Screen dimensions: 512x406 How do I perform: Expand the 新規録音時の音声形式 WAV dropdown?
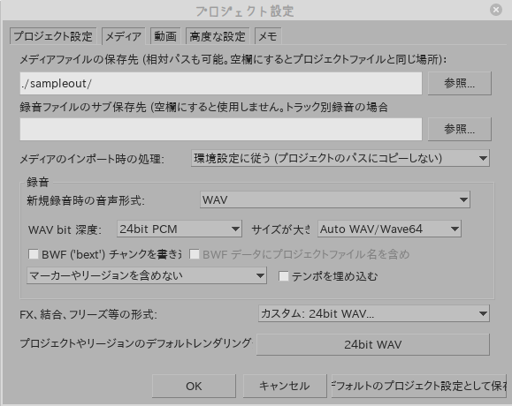(x=334, y=199)
